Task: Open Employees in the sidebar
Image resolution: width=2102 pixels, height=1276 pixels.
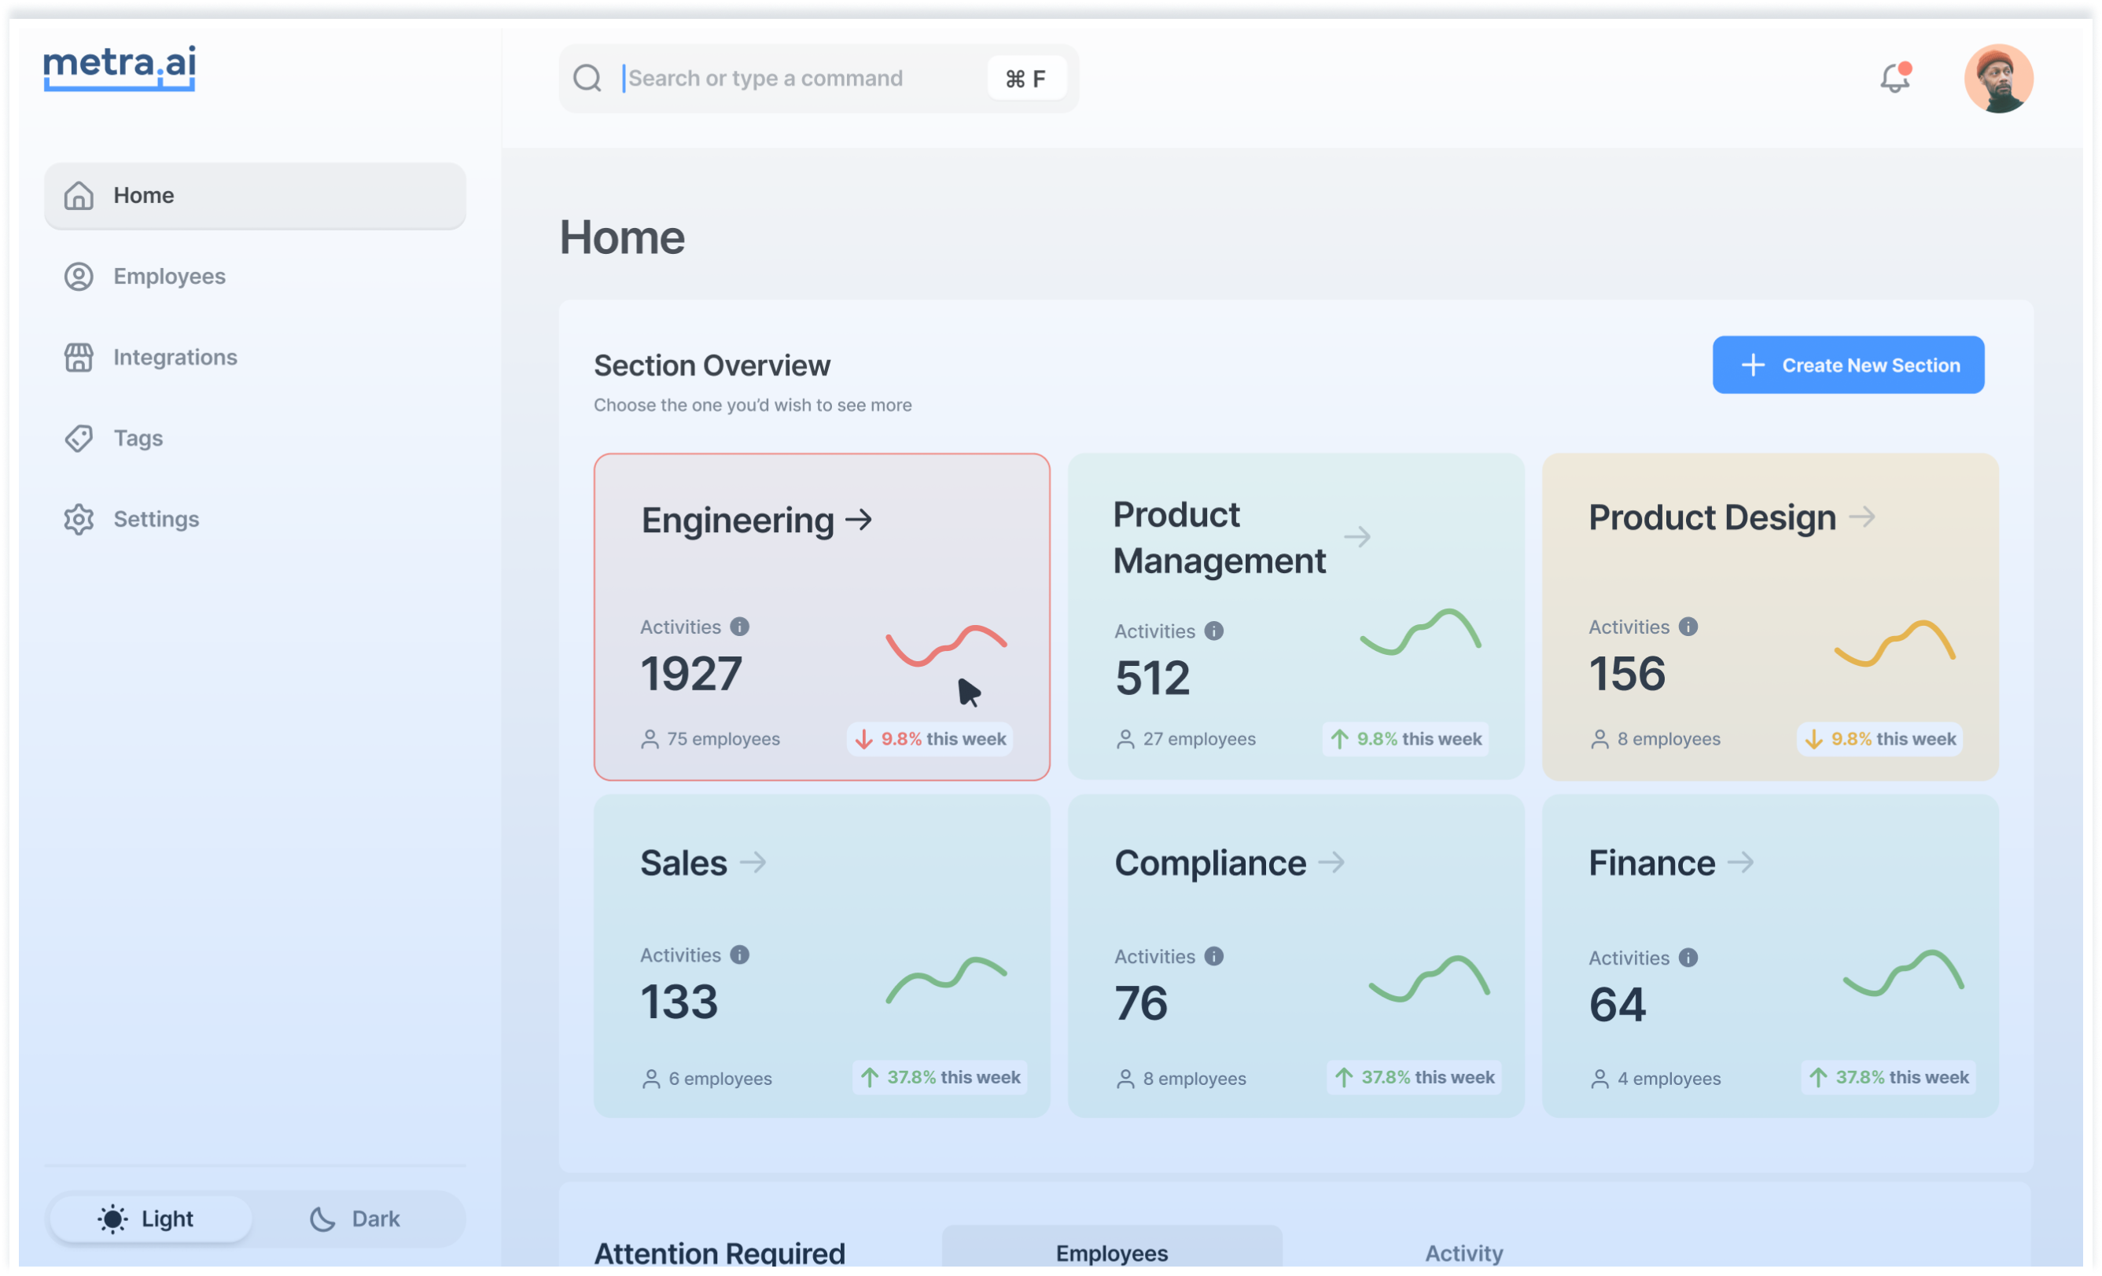Action: (x=169, y=277)
